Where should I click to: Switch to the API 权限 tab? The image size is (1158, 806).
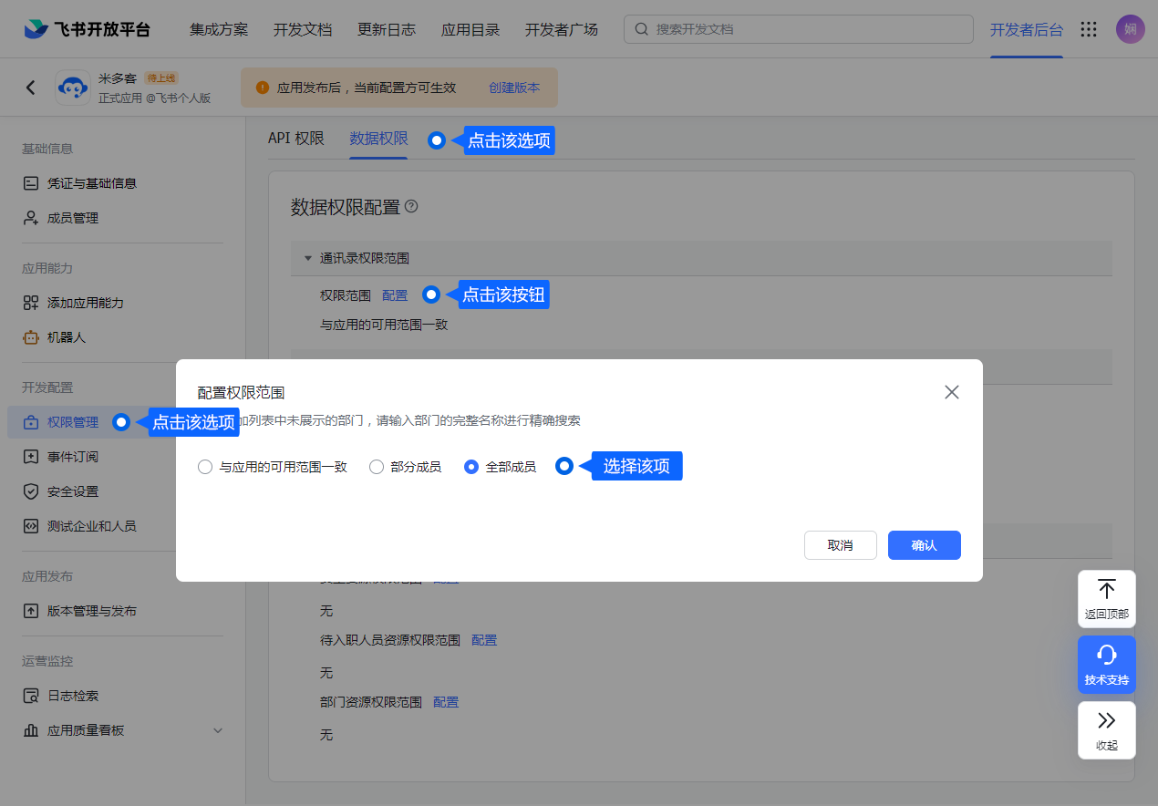[x=295, y=139]
